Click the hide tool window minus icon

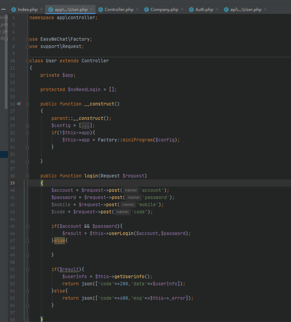pos(3,10)
